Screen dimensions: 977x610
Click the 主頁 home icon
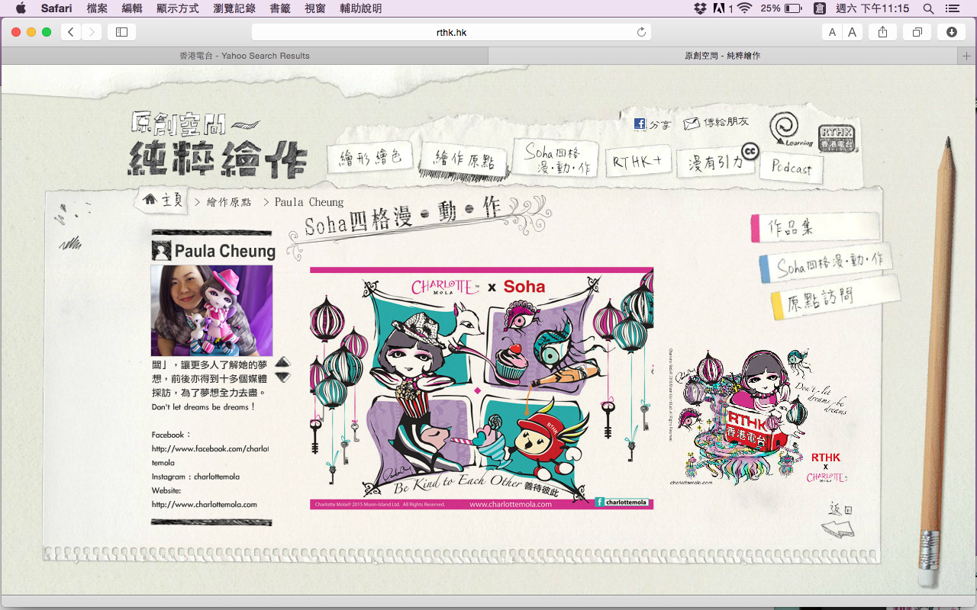coord(150,199)
